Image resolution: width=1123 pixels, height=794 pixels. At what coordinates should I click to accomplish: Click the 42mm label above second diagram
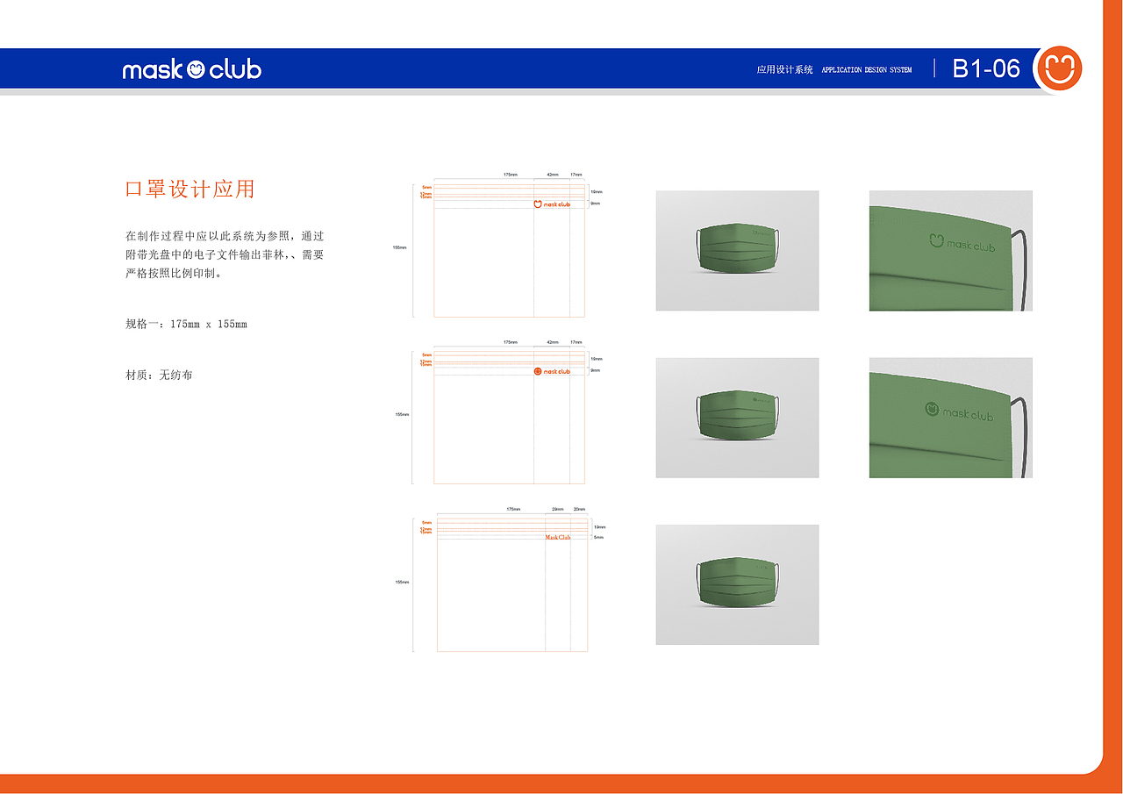tap(552, 342)
